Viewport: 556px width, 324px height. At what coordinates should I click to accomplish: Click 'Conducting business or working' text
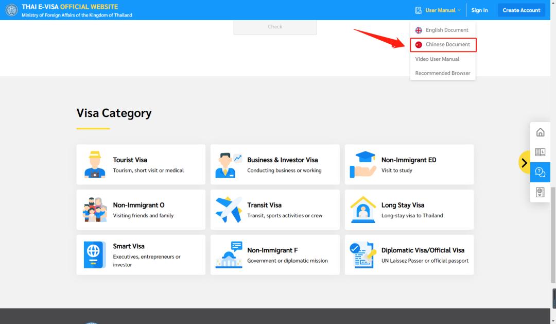284,170
